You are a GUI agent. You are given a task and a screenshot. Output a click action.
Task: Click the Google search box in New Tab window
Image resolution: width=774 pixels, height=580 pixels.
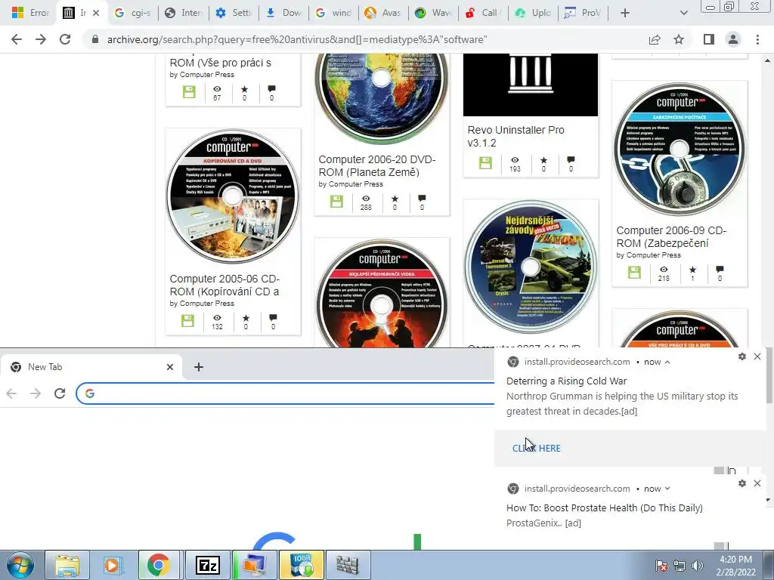[286, 393]
